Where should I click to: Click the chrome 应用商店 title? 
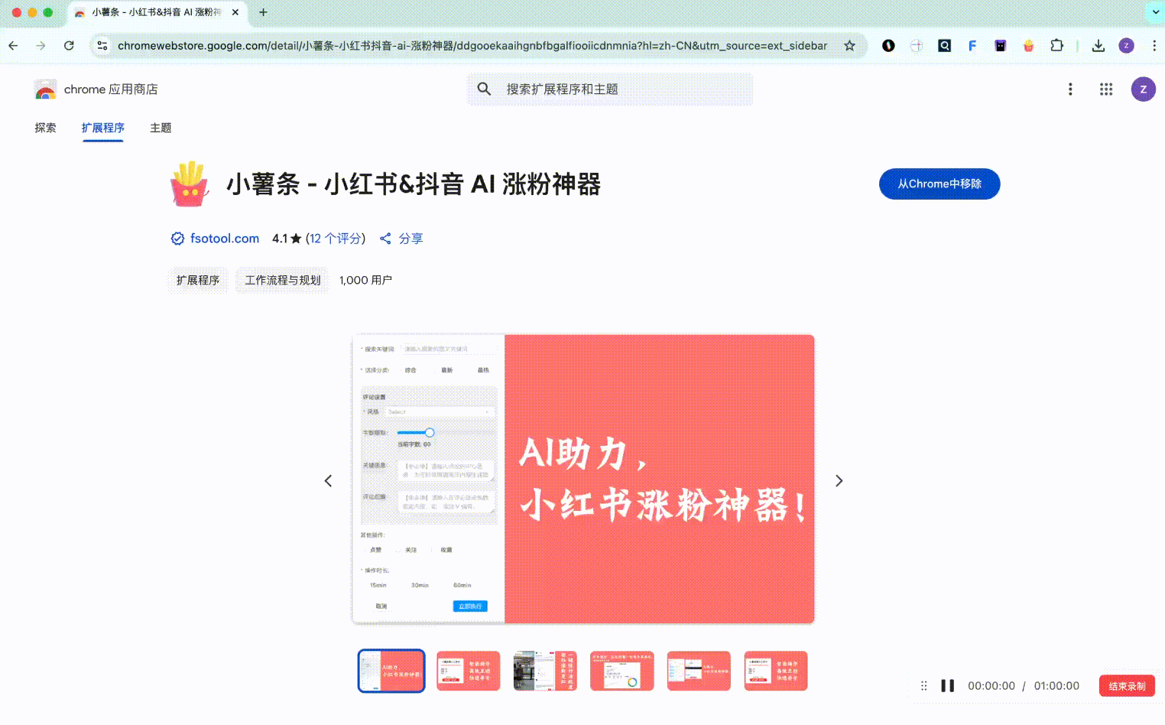click(111, 89)
